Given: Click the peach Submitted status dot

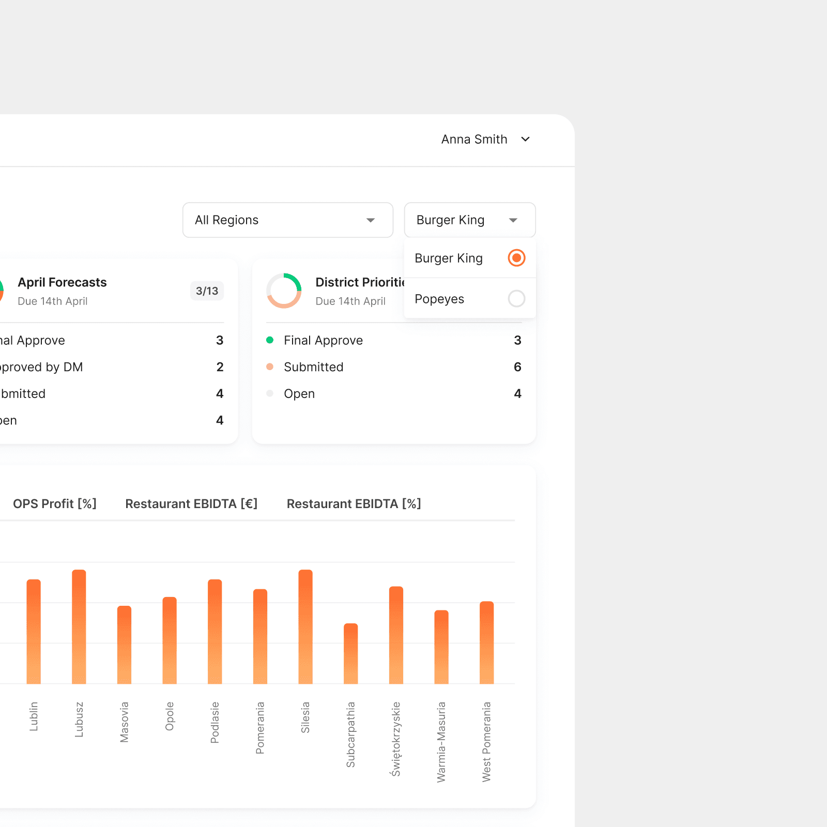Looking at the screenshot, I should pos(270,367).
